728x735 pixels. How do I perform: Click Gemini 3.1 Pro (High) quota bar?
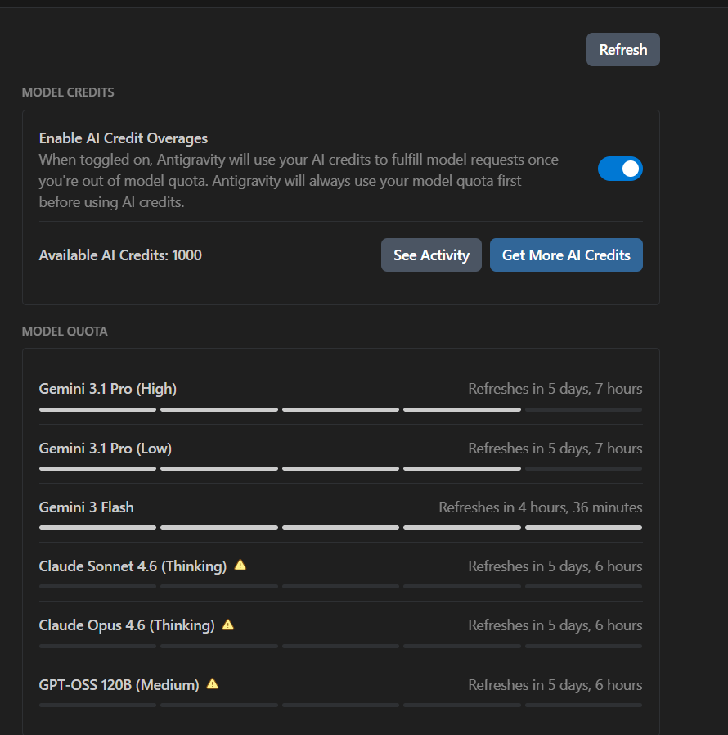click(x=340, y=410)
